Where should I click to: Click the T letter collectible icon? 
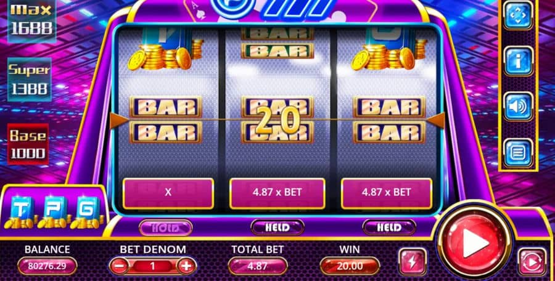click(20, 211)
